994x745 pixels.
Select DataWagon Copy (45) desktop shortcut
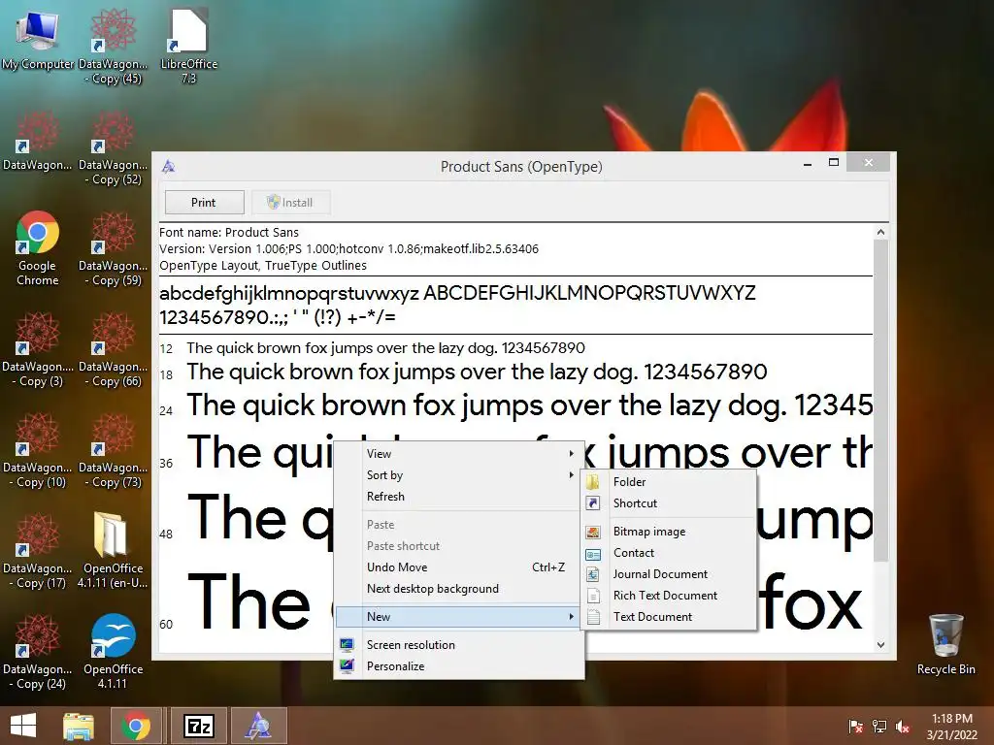tap(114, 47)
